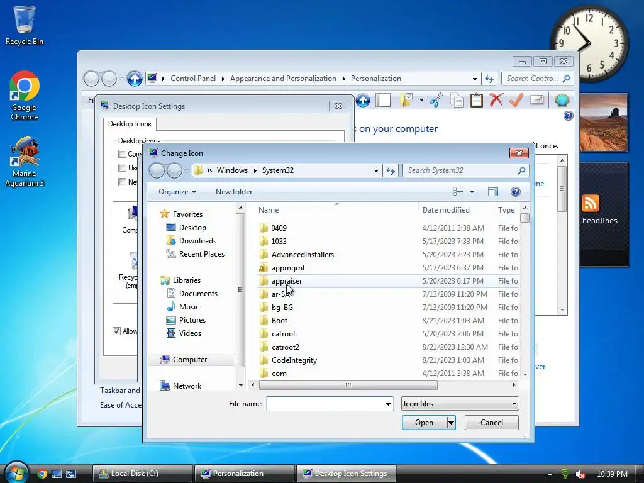Click the help icon in the Personalization window
Image resolution: width=644 pixels, height=483 pixels.
coord(568,116)
